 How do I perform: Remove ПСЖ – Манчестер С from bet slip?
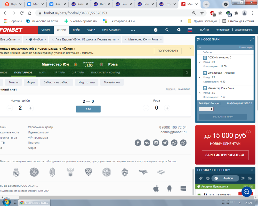pyautogui.click(x=200, y=62)
